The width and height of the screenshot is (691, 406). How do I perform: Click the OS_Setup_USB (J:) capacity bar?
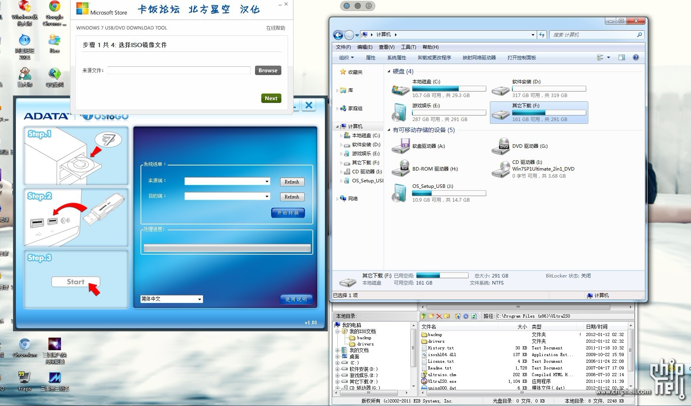tap(449, 193)
